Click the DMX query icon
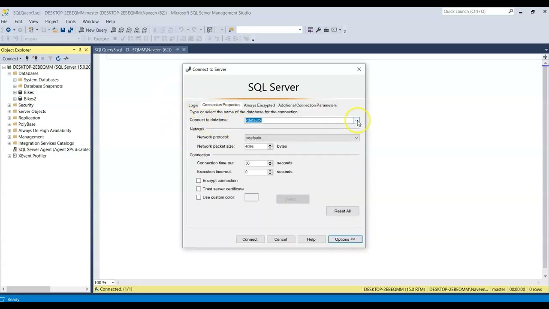Image resolution: width=549 pixels, height=309 pixels. point(129,30)
